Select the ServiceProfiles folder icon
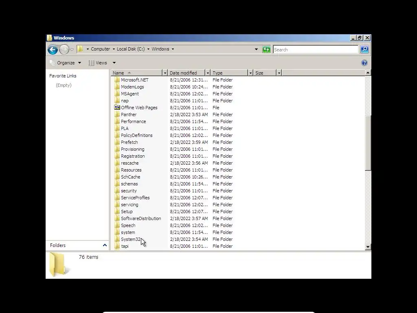 click(117, 198)
